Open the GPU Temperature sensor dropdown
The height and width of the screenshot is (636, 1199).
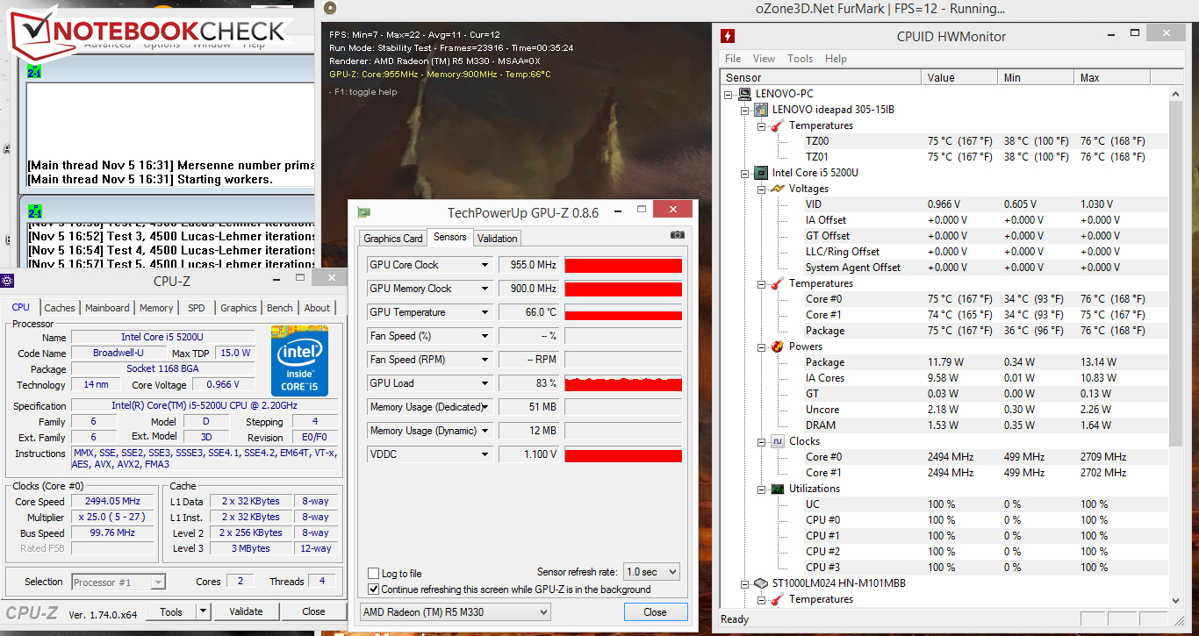pyautogui.click(x=484, y=312)
